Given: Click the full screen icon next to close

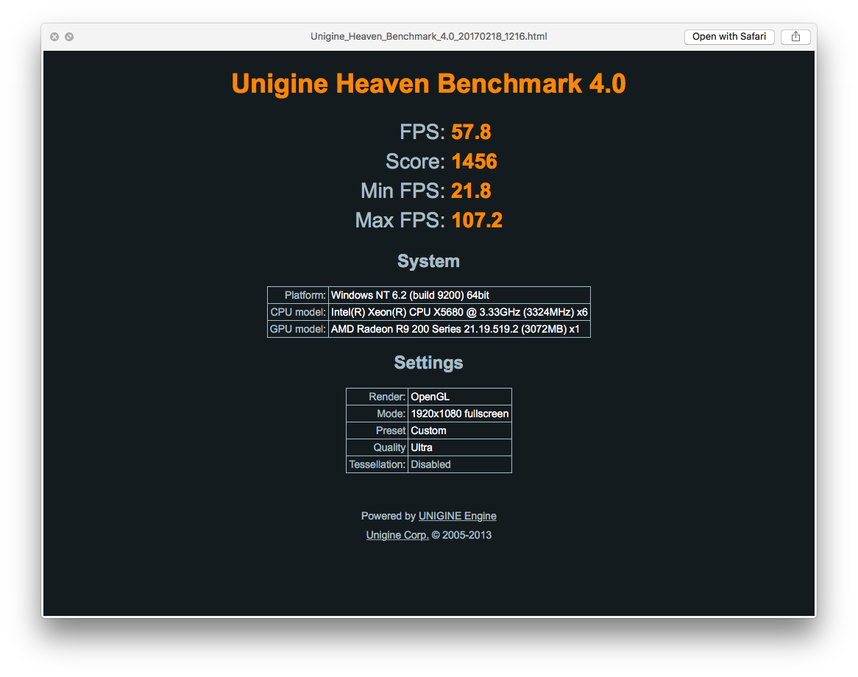Looking at the screenshot, I should click(69, 37).
